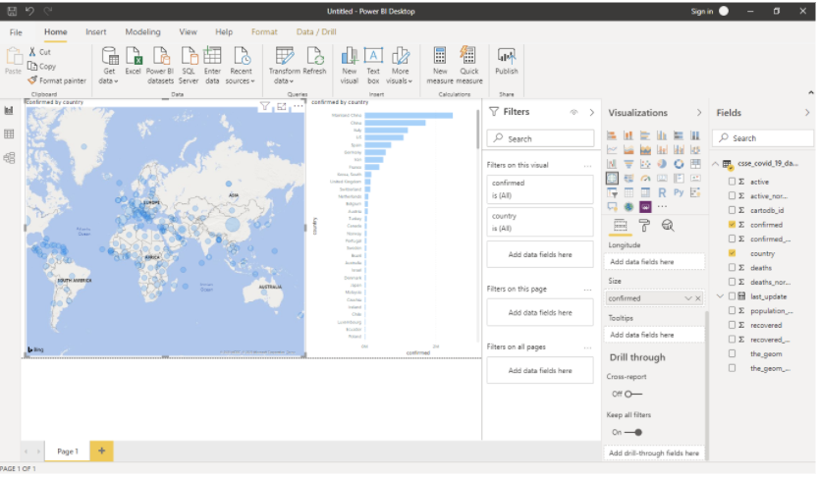Check the active field checkbox

pyautogui.click(x=732, y=182)
